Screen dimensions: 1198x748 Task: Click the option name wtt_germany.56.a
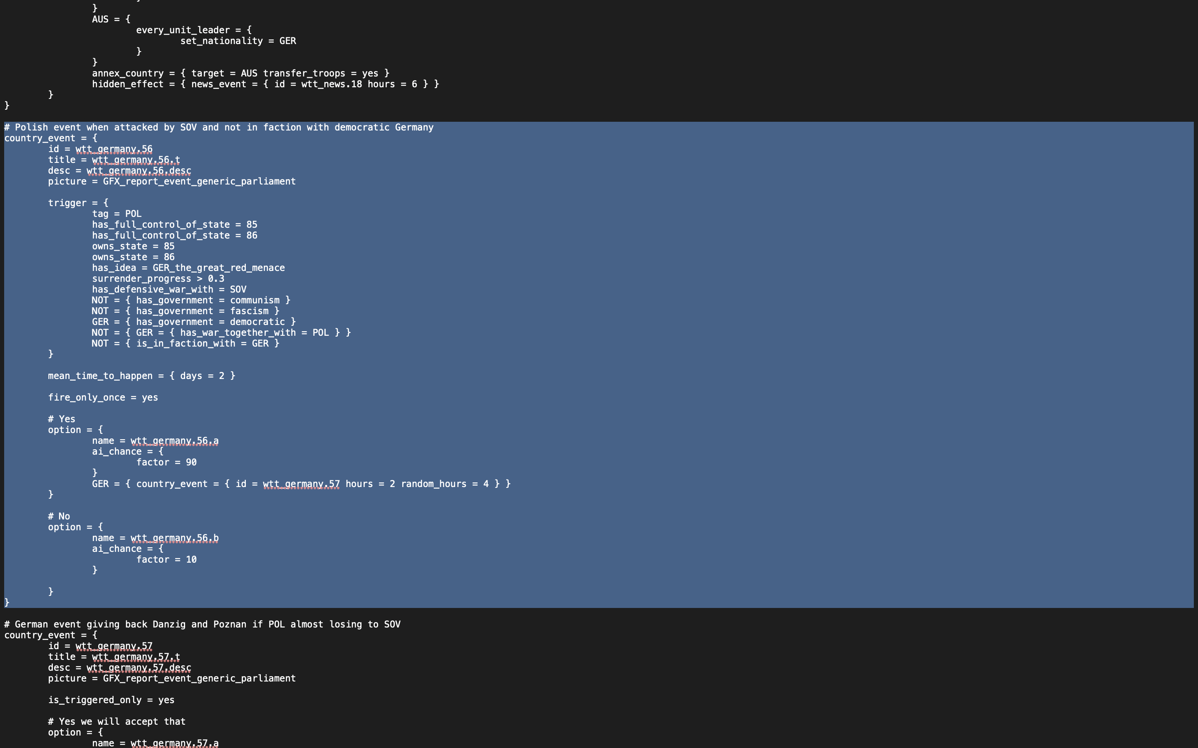click(174, 441)
